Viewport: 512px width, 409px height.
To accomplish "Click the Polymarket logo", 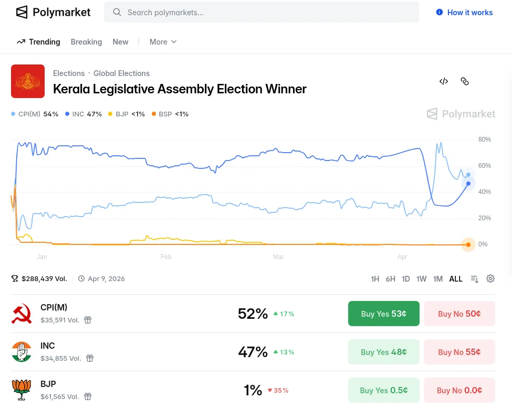I will (53, 12).
